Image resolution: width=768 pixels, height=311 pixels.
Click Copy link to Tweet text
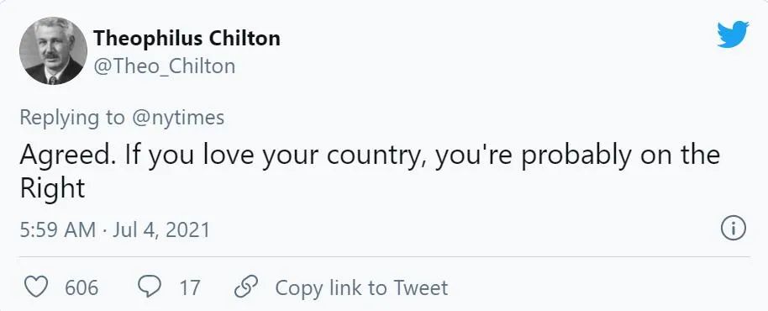pos(361,287)
